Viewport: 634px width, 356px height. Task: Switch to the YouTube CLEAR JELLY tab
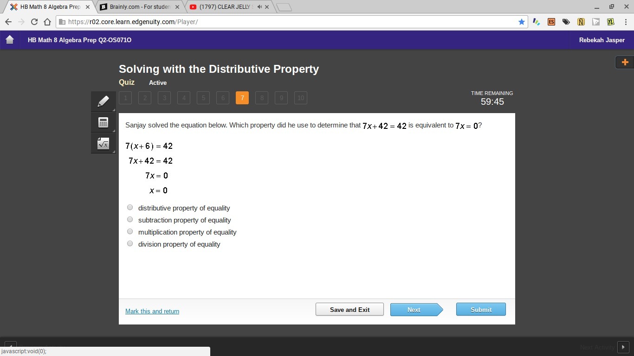tap(226, 7)
